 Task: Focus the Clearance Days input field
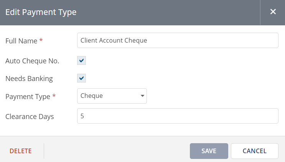178,116
